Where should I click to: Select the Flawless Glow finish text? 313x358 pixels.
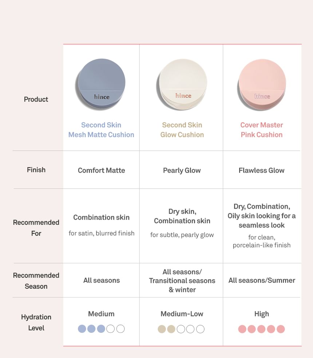(262, 170)
